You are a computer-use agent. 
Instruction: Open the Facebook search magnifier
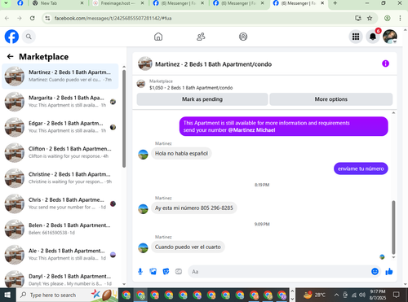(29, 37)
